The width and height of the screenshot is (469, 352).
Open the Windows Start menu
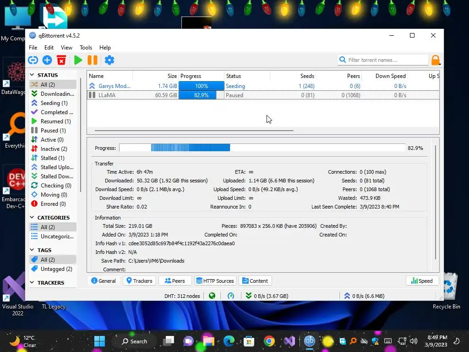[99, 341]
